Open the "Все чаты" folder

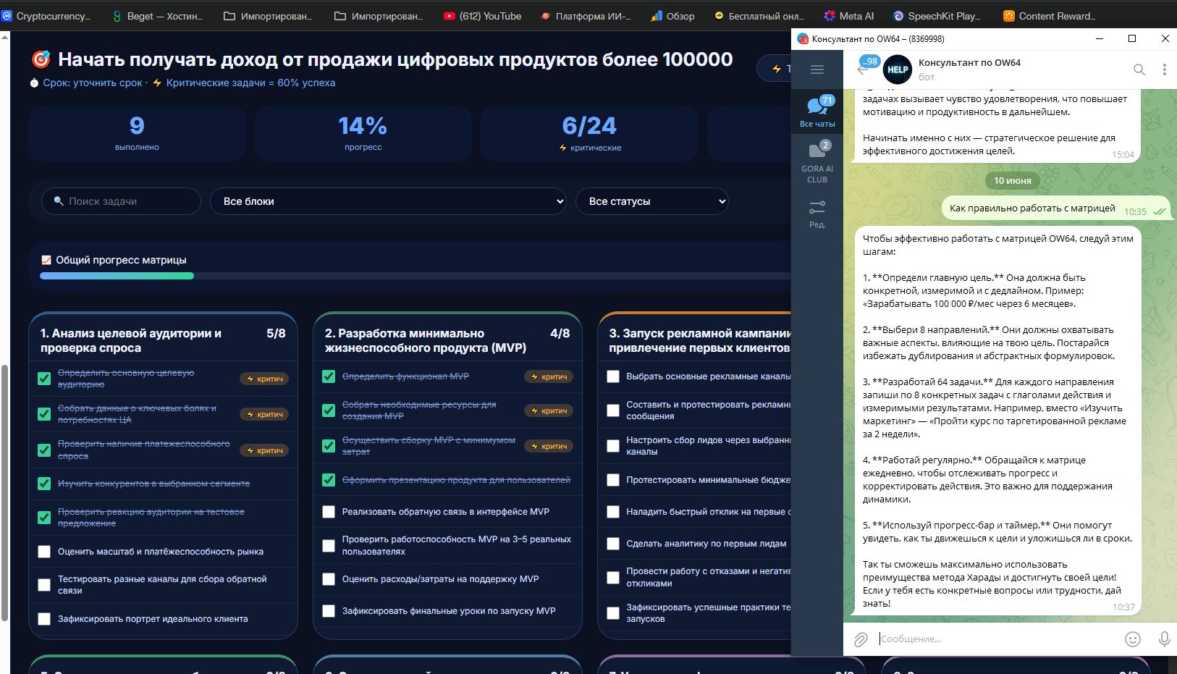coord(817,111)
